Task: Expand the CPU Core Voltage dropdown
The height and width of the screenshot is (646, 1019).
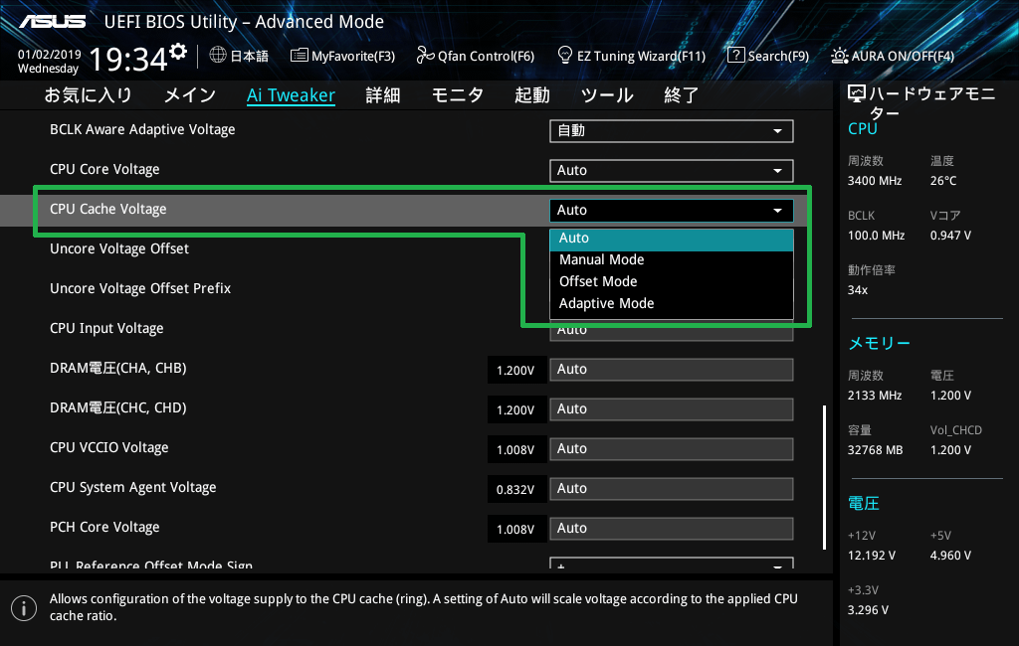Action: (x=672, y=170)
